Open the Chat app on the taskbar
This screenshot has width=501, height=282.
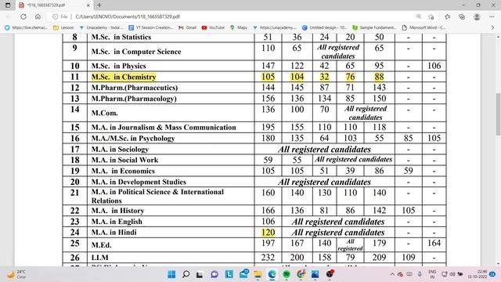click(214, 274)
